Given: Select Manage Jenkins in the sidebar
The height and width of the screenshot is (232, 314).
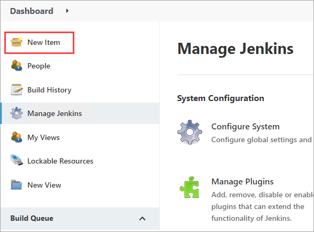Looking at the screenshot, I should coord(55,113).
